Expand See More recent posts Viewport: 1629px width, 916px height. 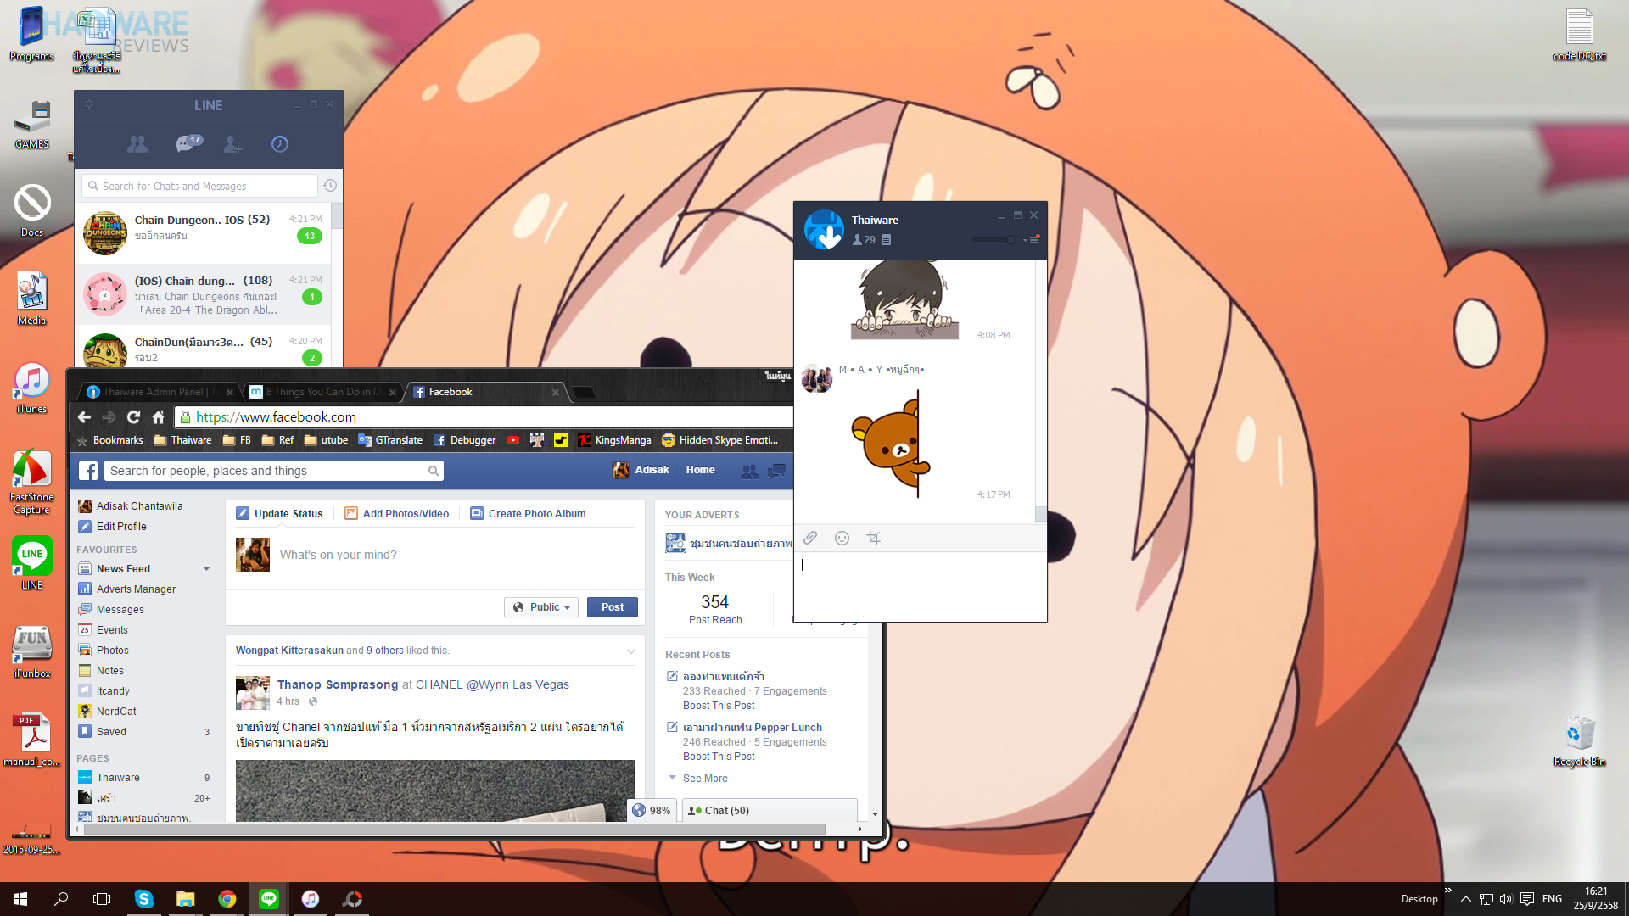pos(704,779)
